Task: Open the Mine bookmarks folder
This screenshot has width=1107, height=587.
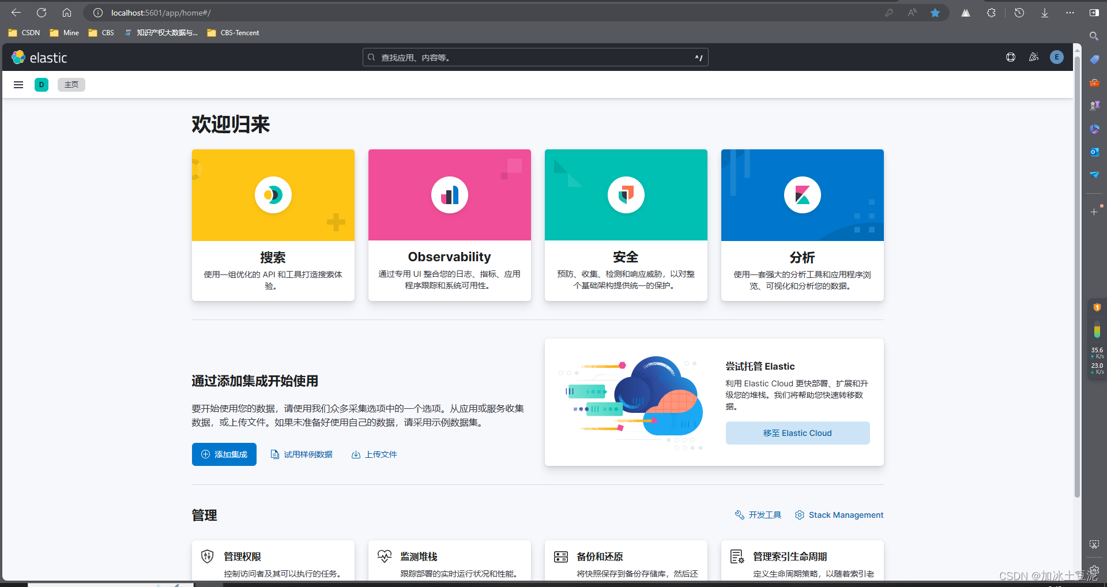Action: [65, 33]
